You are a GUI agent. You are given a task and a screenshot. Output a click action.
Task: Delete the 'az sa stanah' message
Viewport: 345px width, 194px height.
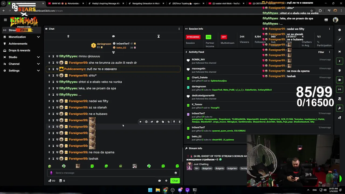[x=49, y=108]
